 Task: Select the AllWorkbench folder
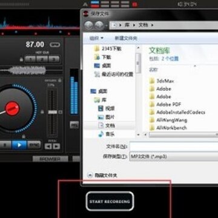[x=168, y=128]
